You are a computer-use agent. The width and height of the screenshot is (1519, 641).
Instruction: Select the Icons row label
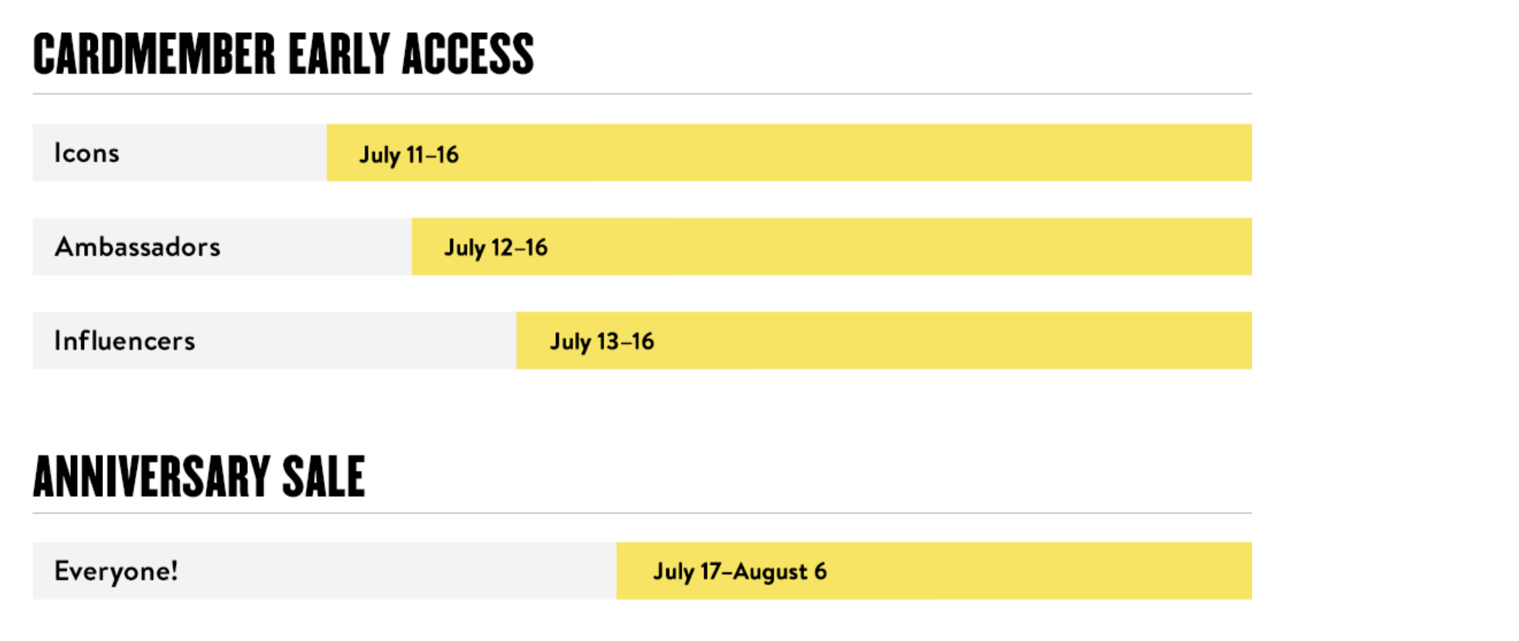pos(87,153)
